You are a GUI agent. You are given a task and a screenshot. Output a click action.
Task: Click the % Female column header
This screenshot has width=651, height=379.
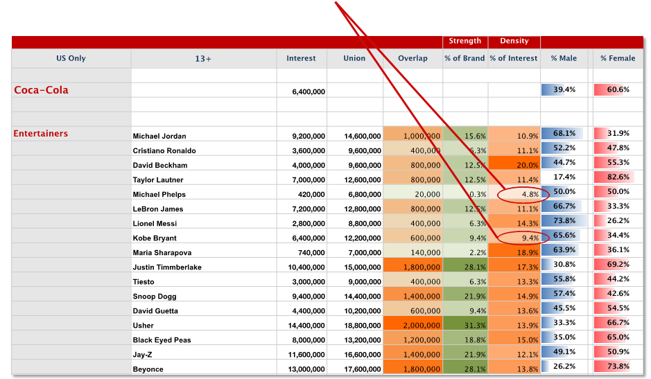tap(618, 58)
